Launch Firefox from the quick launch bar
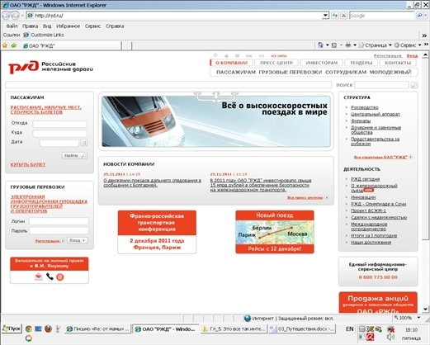Viewport: 430px width, 345px height. (x=48, y=328)
